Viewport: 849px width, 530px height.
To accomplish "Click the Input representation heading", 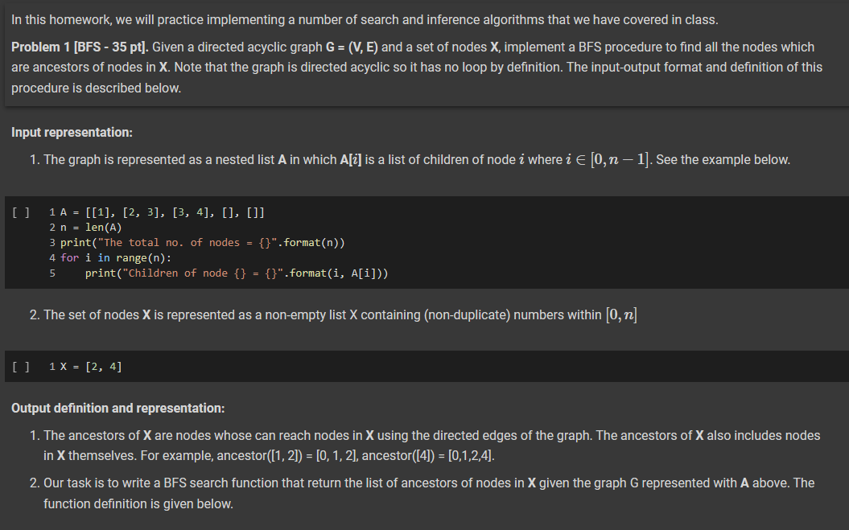I will (x=72, y=132).
